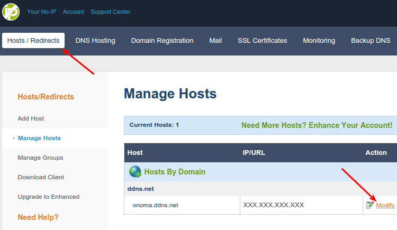
Task: Click the ddns.net domain row
Action: tap(260, 189)
